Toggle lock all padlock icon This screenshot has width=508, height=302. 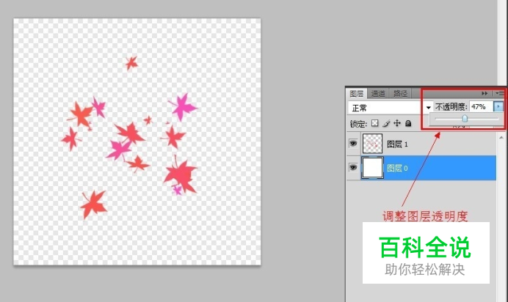click(408, 123)
